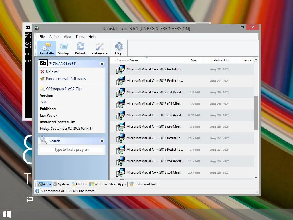Select the Windows Store Apps tab
This screenshot has width=293, height=220.
pyautogui.click(x=108, y=184)
